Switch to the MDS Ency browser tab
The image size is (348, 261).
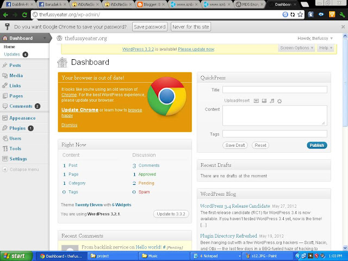click(x=250, y=4)
